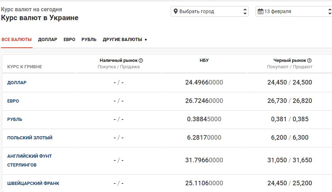Switch to the Рубль tab
This screenshot has width=332, height=192.
(x=89, y=40)
